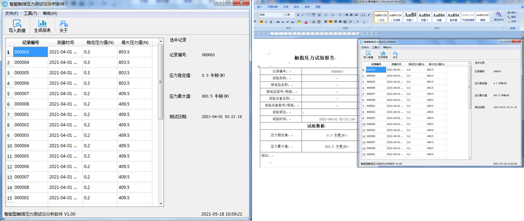Click 记录编号 column header in the large window
The height and width of the screenshot is (221, 524).
31,42
